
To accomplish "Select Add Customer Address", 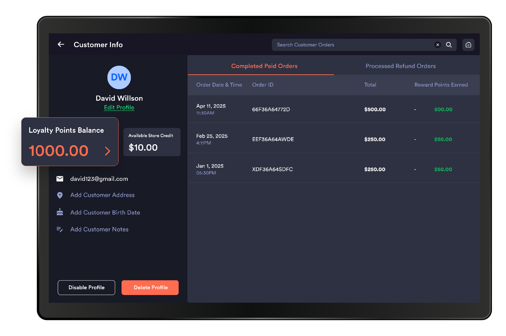I will point(102,195).
